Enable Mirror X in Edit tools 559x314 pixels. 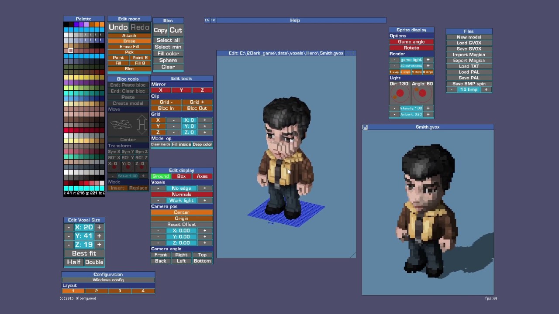coord(160,90)
